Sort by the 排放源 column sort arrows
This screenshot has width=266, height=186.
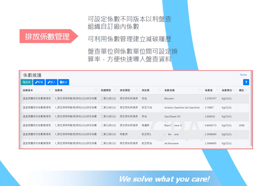click(x=159, y=90)
